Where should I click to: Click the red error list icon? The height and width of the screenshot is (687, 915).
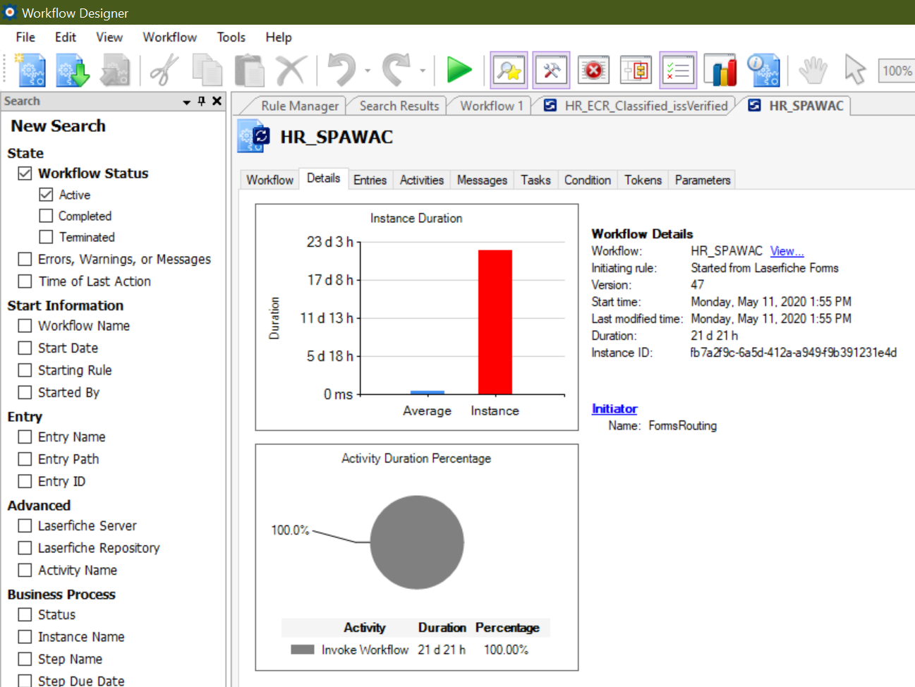[594, 71]
